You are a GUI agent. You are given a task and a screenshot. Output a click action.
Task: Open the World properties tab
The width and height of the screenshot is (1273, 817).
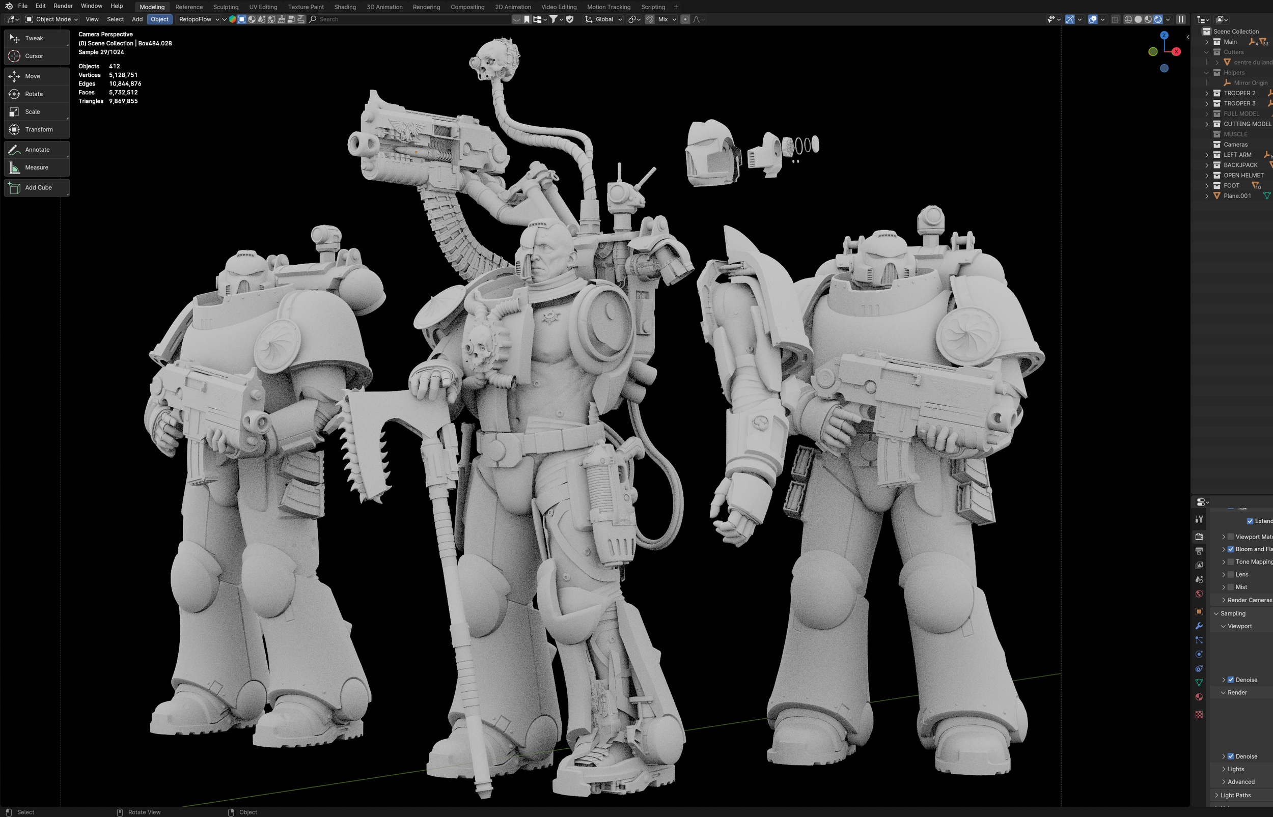click(x=1199, y=594)
